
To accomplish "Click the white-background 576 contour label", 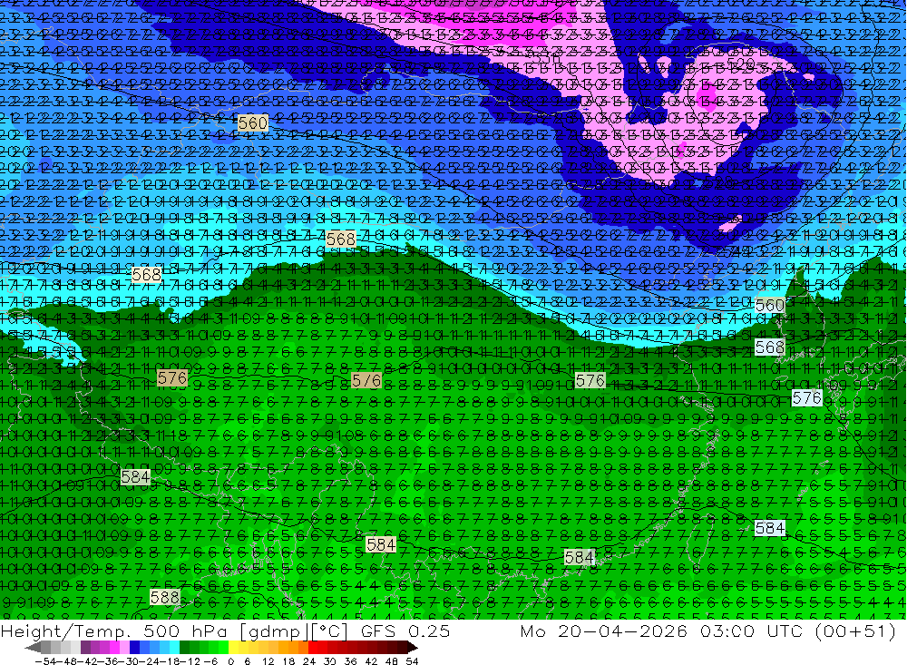I will [x=807, y=397].
